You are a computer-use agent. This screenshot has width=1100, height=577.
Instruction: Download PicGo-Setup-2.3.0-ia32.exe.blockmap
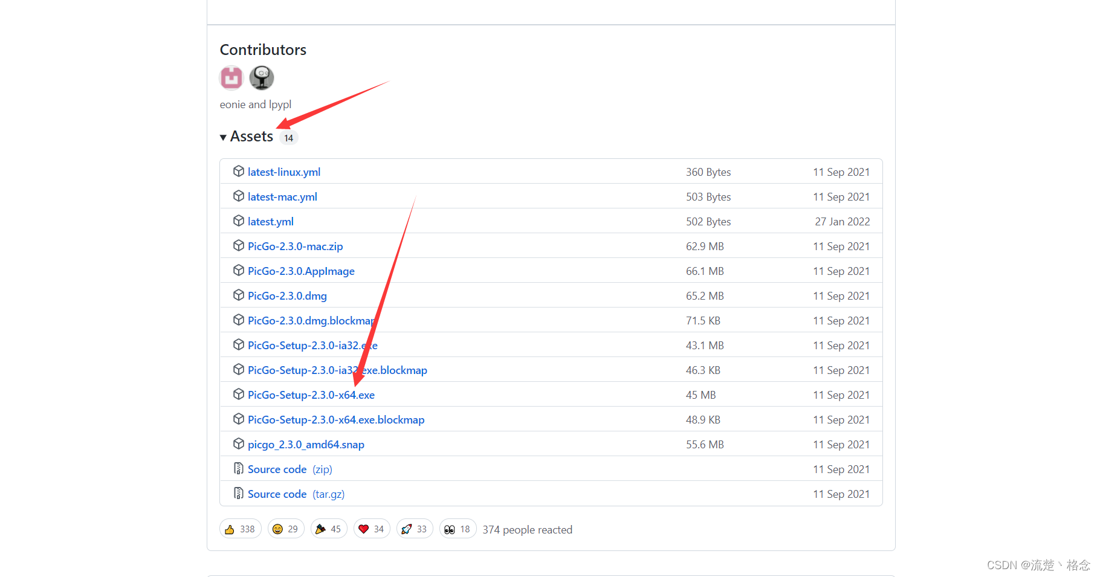pos(337,370)
